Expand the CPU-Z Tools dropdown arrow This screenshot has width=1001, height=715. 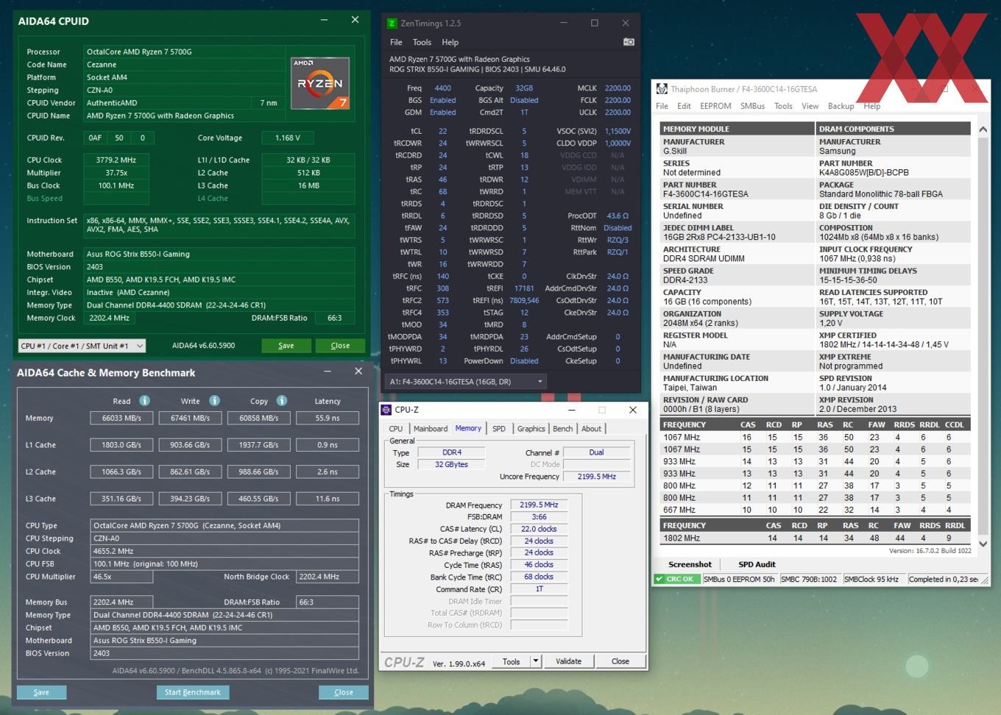pyautogui.click(x=536, y=661)
